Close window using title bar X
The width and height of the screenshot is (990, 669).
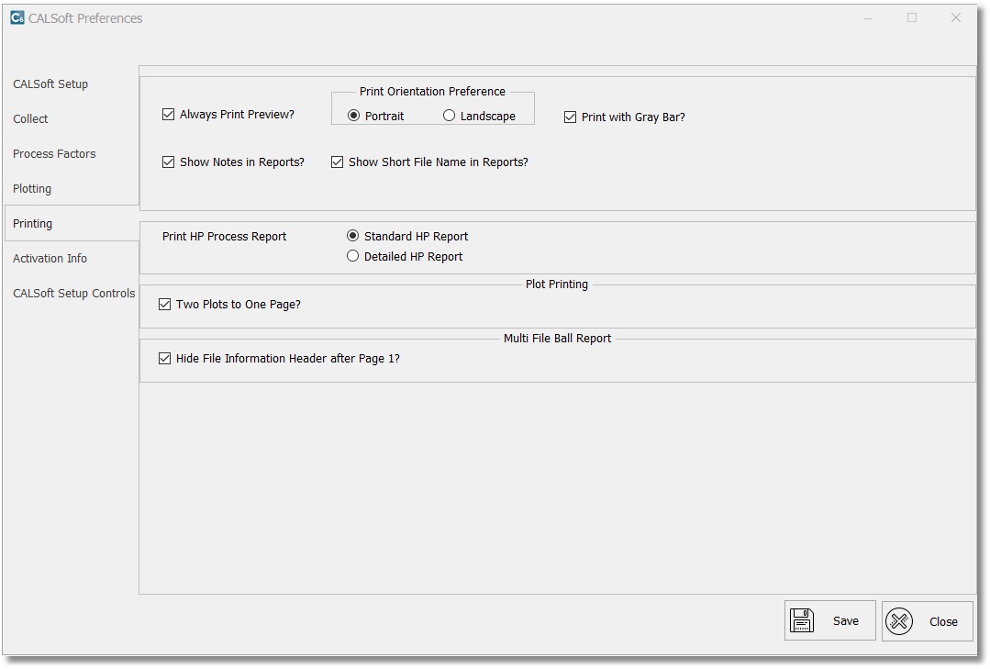[x=956, y=18]
